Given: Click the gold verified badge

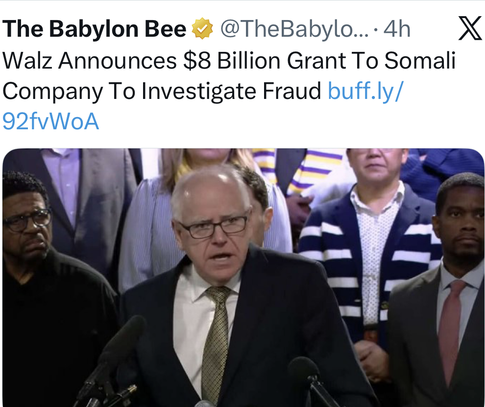Looking at the screenshot, I should coord(202,30).
